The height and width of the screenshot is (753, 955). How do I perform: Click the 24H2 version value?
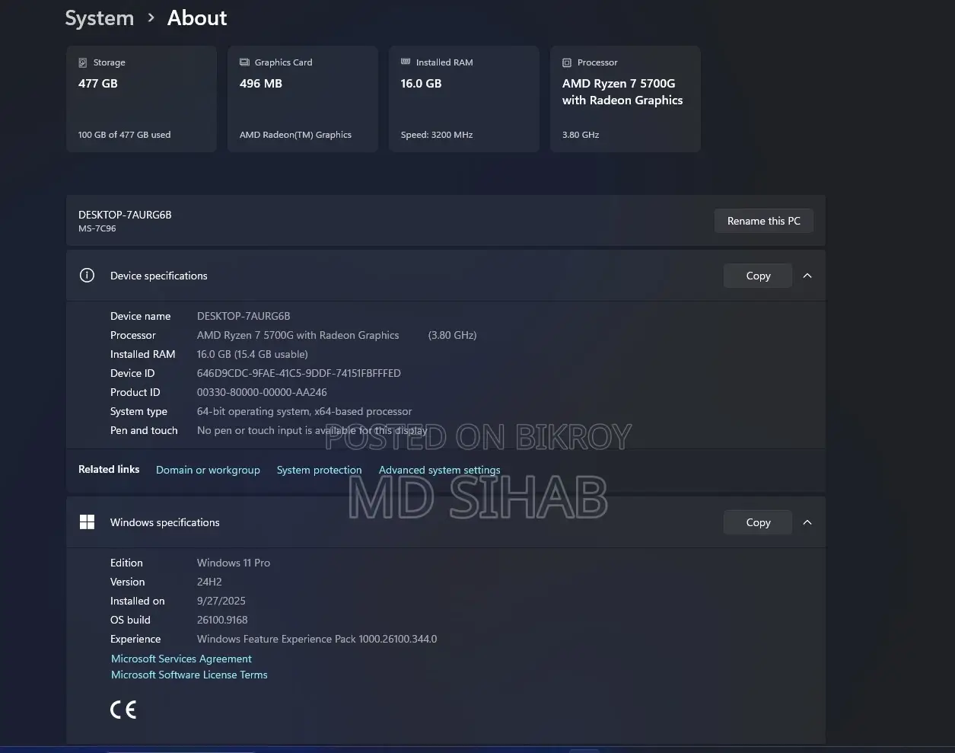(209, 582)
